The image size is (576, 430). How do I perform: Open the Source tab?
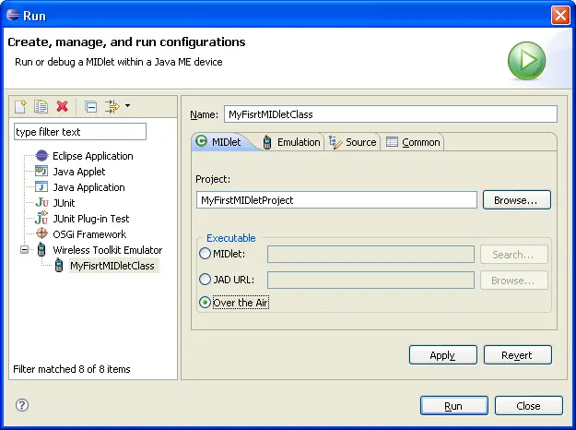353,142
